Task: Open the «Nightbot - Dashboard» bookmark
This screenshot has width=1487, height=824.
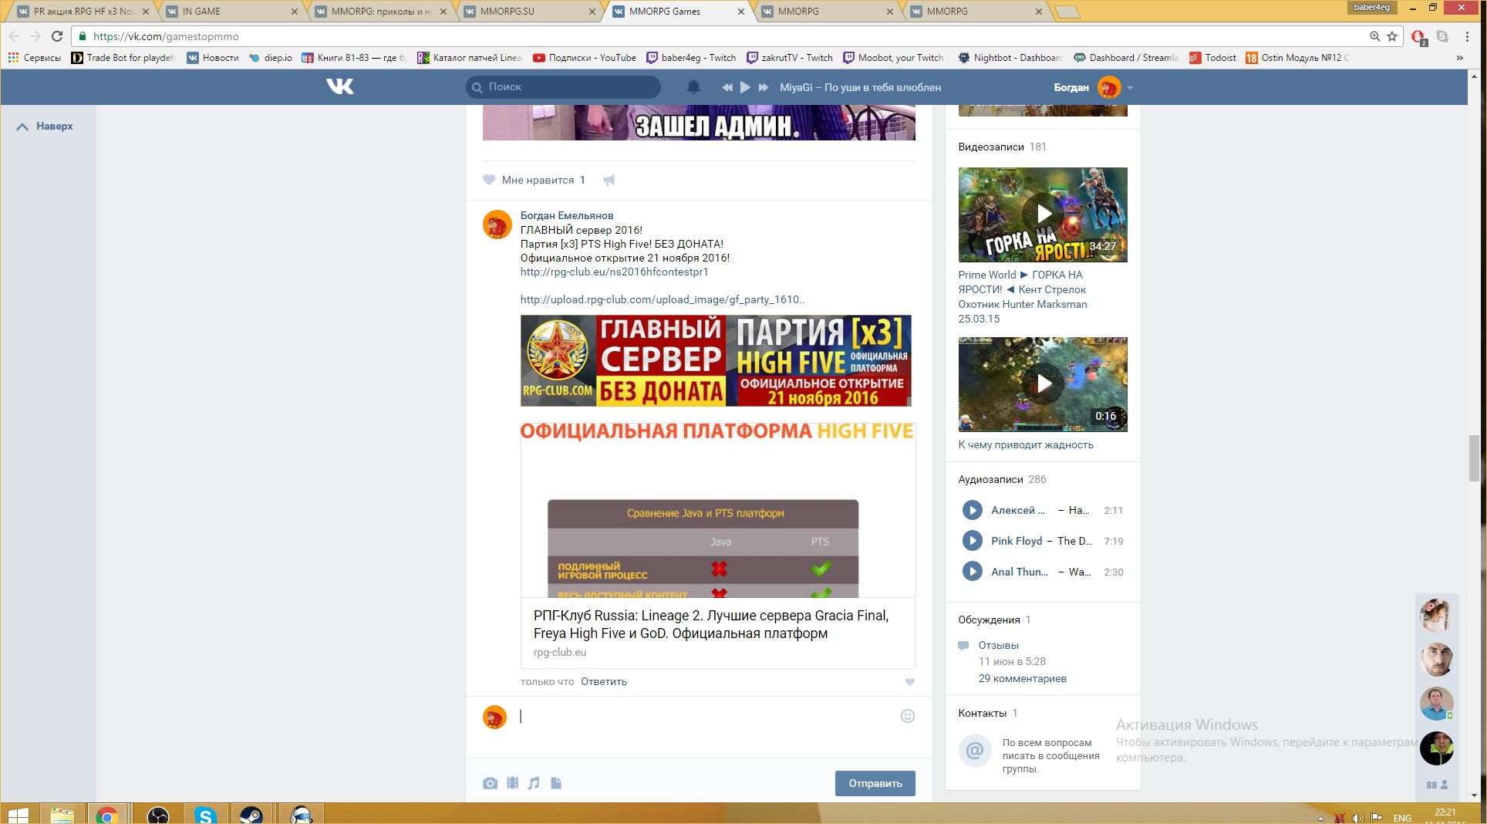Action: 1010,58
